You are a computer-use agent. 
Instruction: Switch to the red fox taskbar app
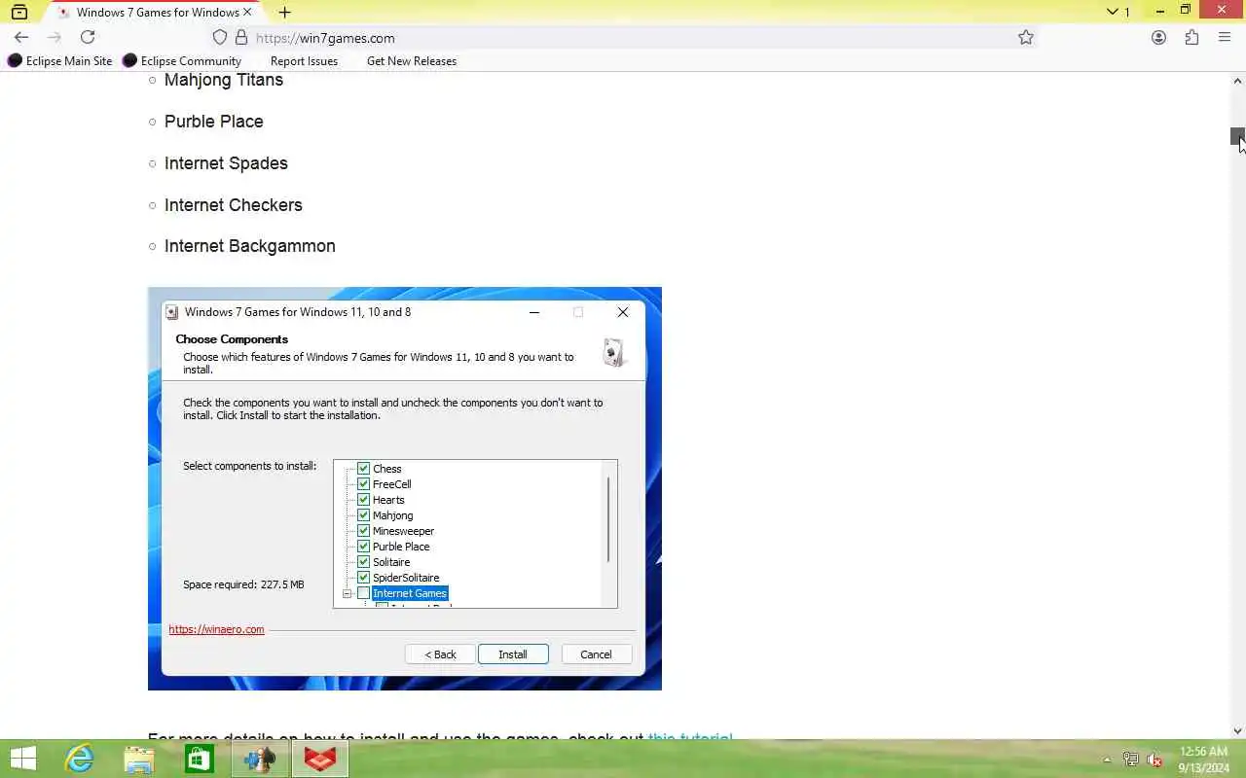pos(320,759)
